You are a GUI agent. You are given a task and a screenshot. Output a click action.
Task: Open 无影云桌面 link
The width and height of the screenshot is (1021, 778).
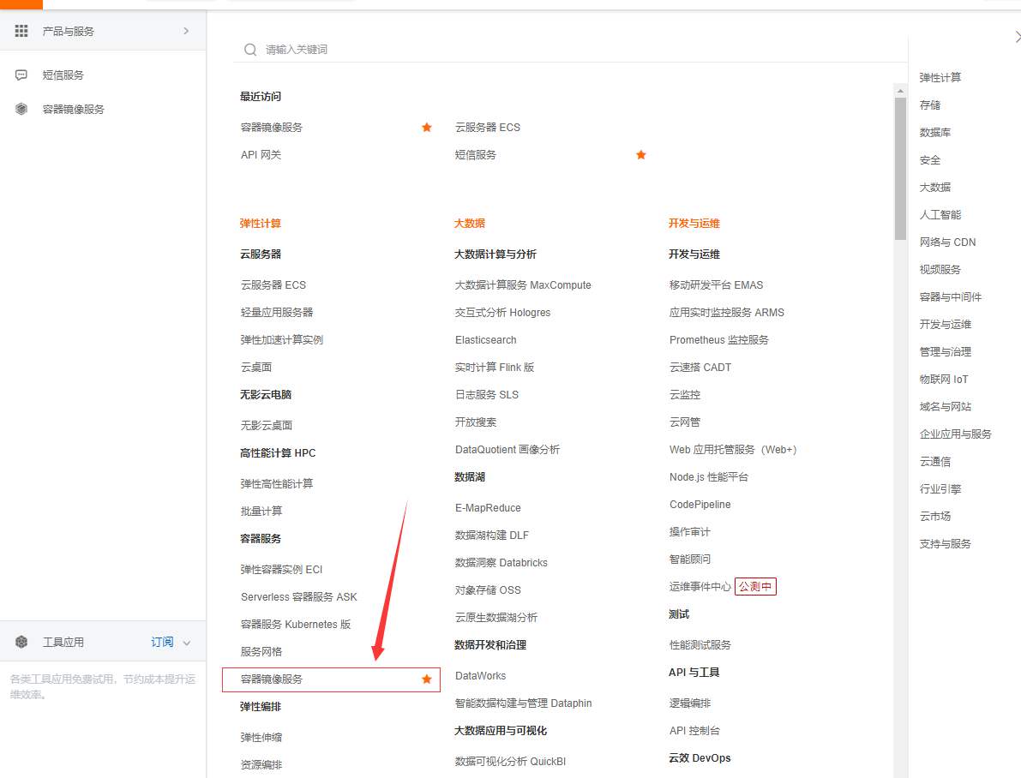click(x=267, y=425)
